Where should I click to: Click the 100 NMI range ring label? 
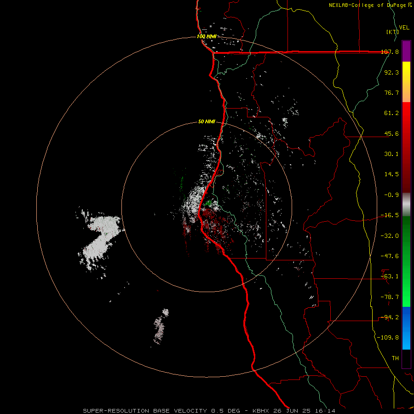(x=207, y=36)
